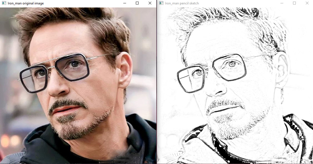Click the Iron_man pencil sketch window icon
The width and height of the screenshot is (313, 164).
click(x=161, y=3)
